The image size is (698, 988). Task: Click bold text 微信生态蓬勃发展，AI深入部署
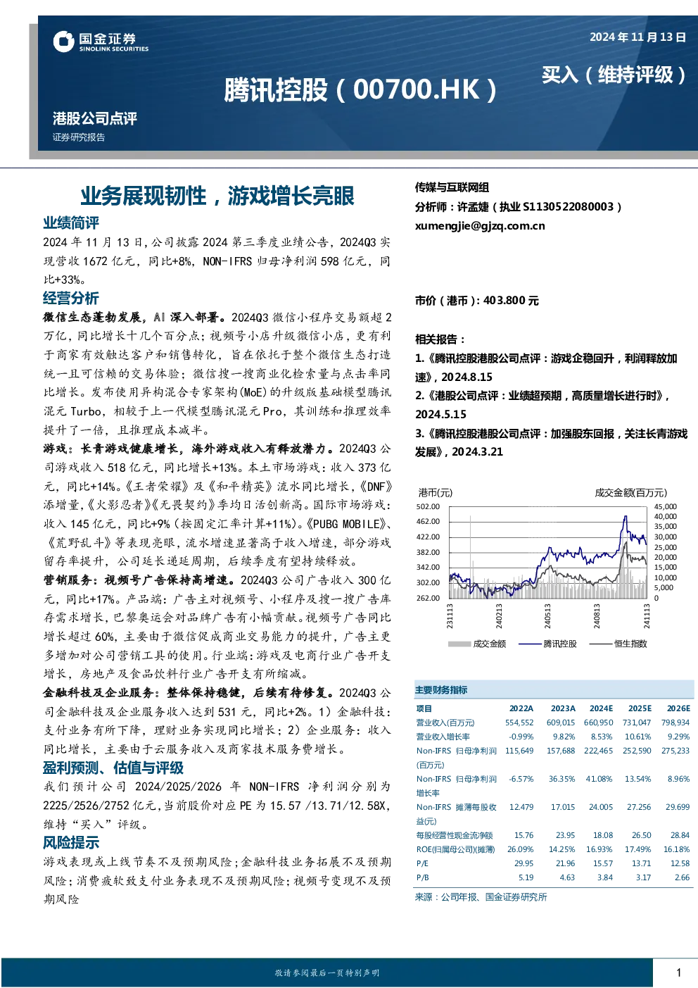(x=134, y=318)
